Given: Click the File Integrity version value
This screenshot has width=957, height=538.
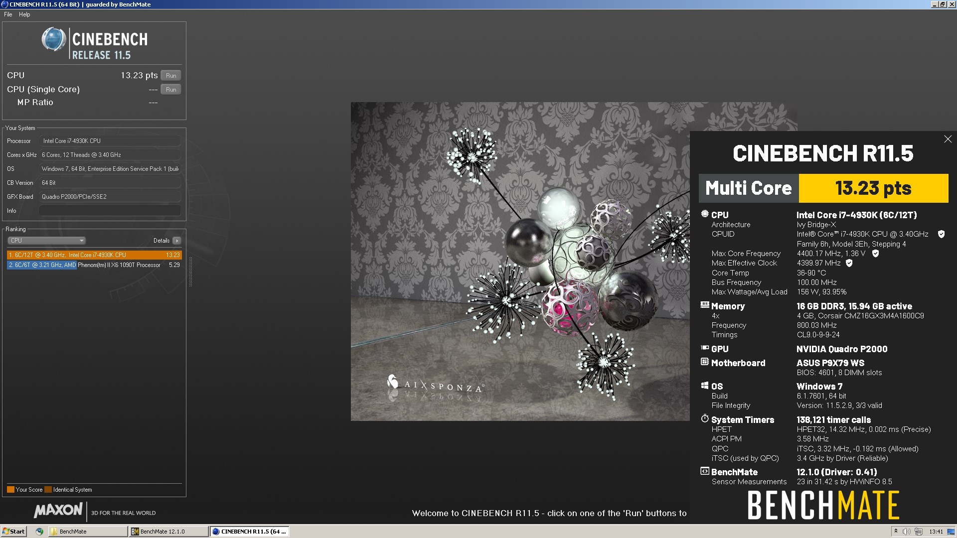Looking at the screenshot, I should tap(839, 405).
